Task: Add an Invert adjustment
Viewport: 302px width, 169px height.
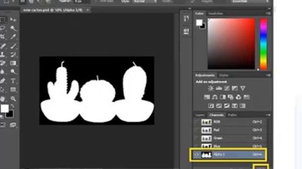Action: tap(211, 106)
